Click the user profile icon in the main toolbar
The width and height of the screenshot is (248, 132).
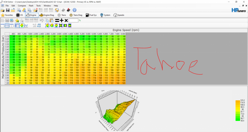[x=24, y=10]
